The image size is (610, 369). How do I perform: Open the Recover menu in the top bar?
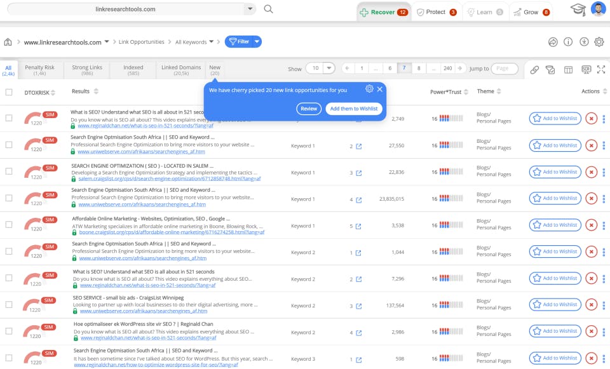pyautogui.click(x=384, y=11)
